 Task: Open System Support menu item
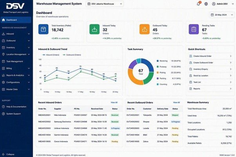click(x=16, y=114)
